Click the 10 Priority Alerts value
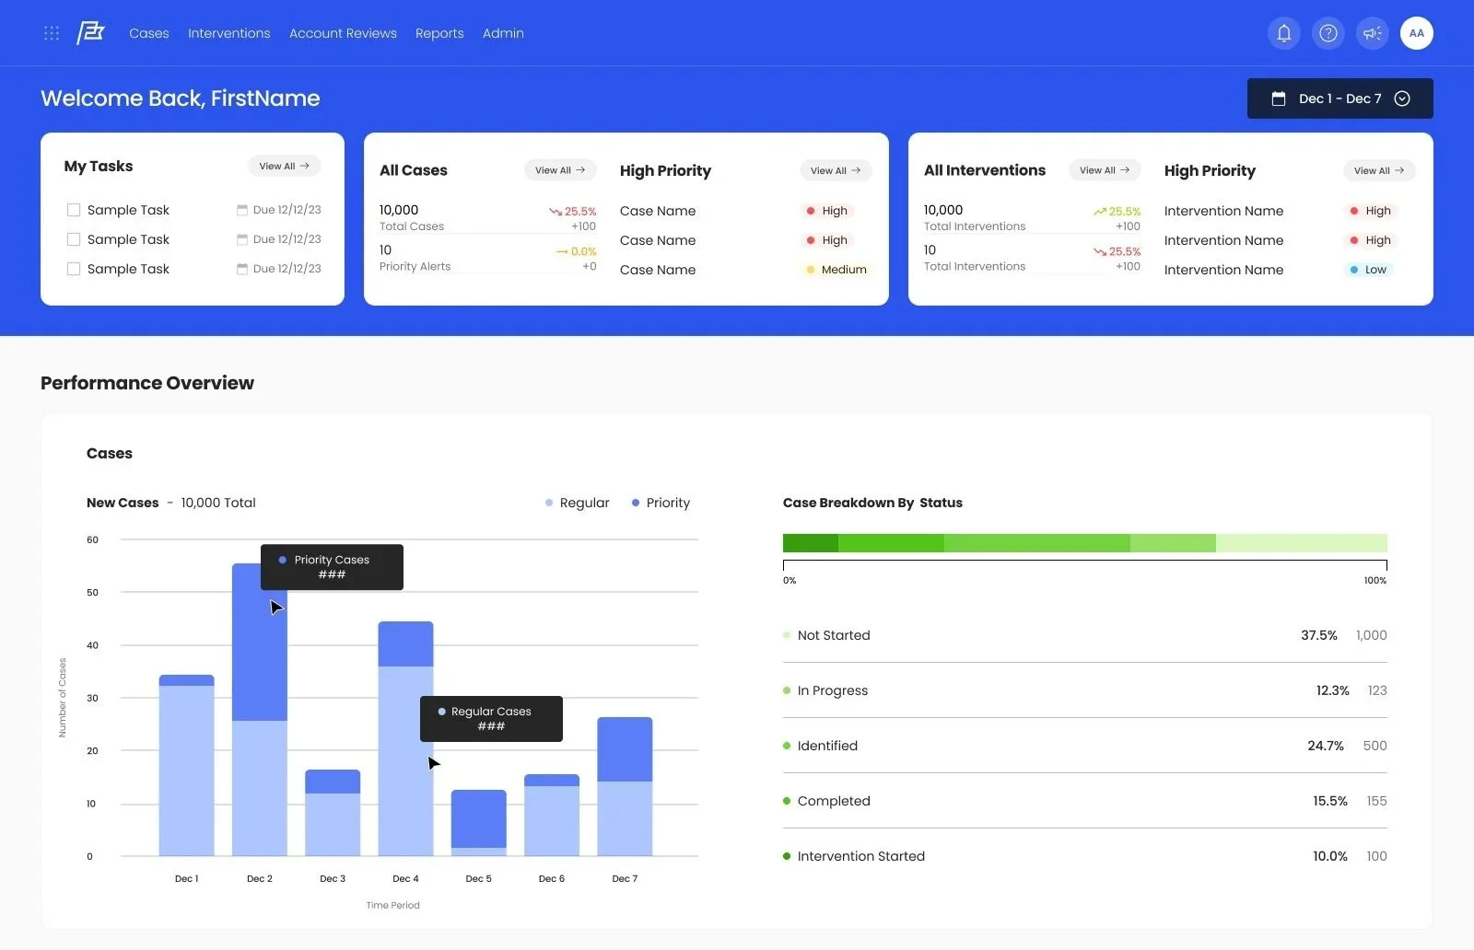The image size is (1474, 950). (385, 250)
